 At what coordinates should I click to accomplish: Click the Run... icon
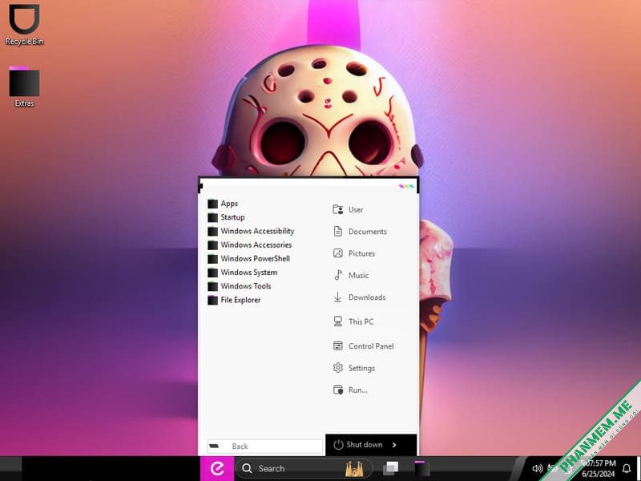point(337,390)
